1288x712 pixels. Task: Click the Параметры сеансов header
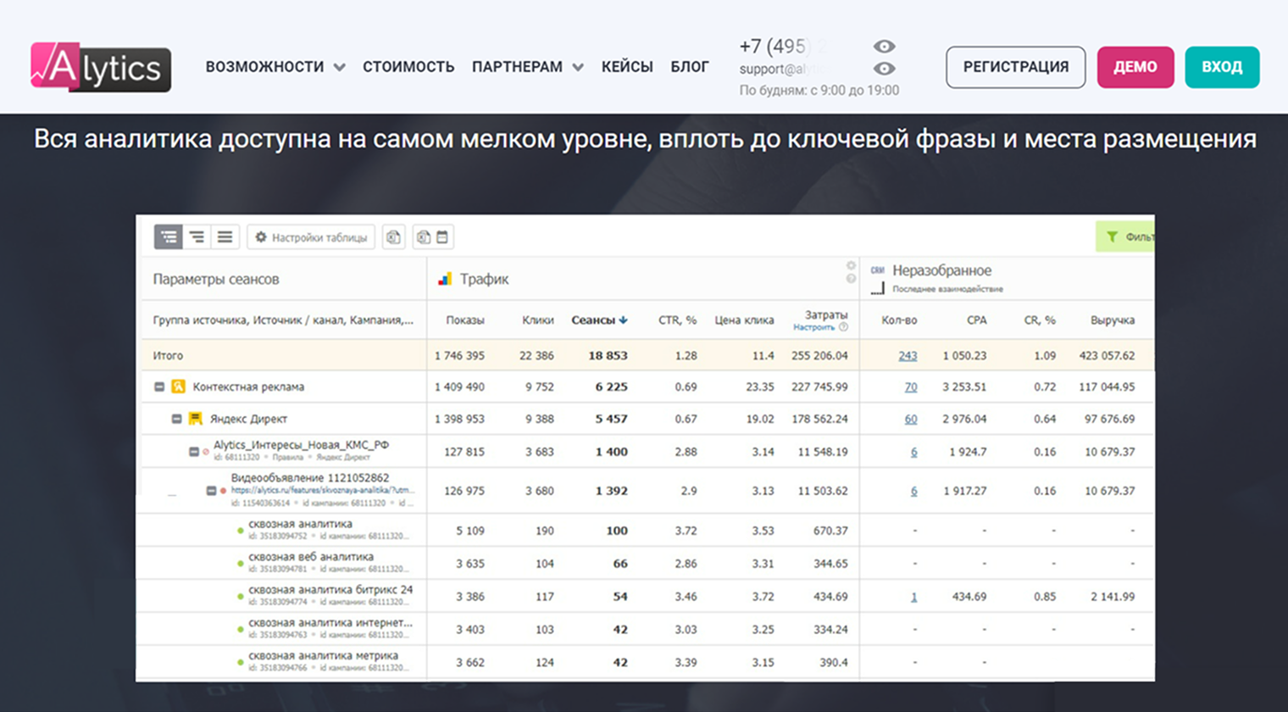click(215, 279)
